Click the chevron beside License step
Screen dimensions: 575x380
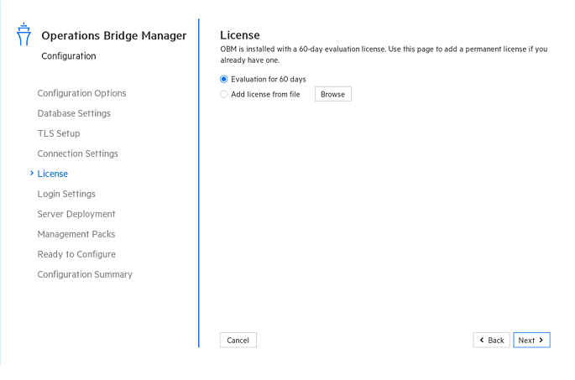pos(32,173)
